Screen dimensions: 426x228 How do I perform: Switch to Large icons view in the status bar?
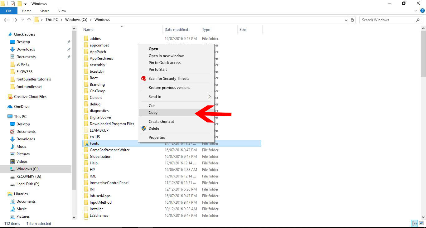[421, 223]
